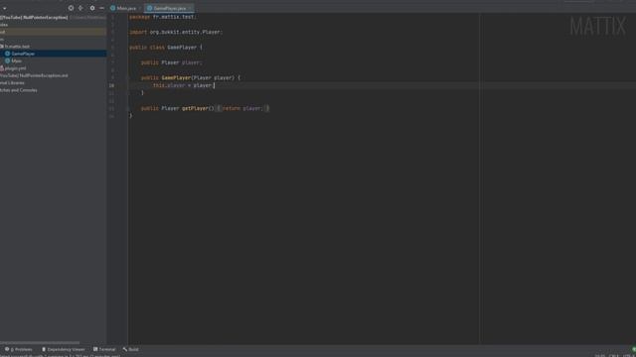Click the build status message in status bar
Image resolution: width=636 pixels, height=357 pixels.
[x=60, y=356]
